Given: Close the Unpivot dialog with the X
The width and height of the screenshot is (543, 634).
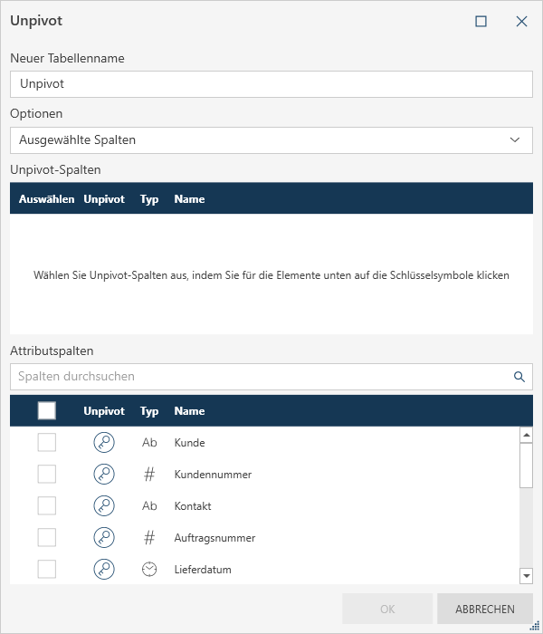Looking at the screenshot, I should 521,22.
